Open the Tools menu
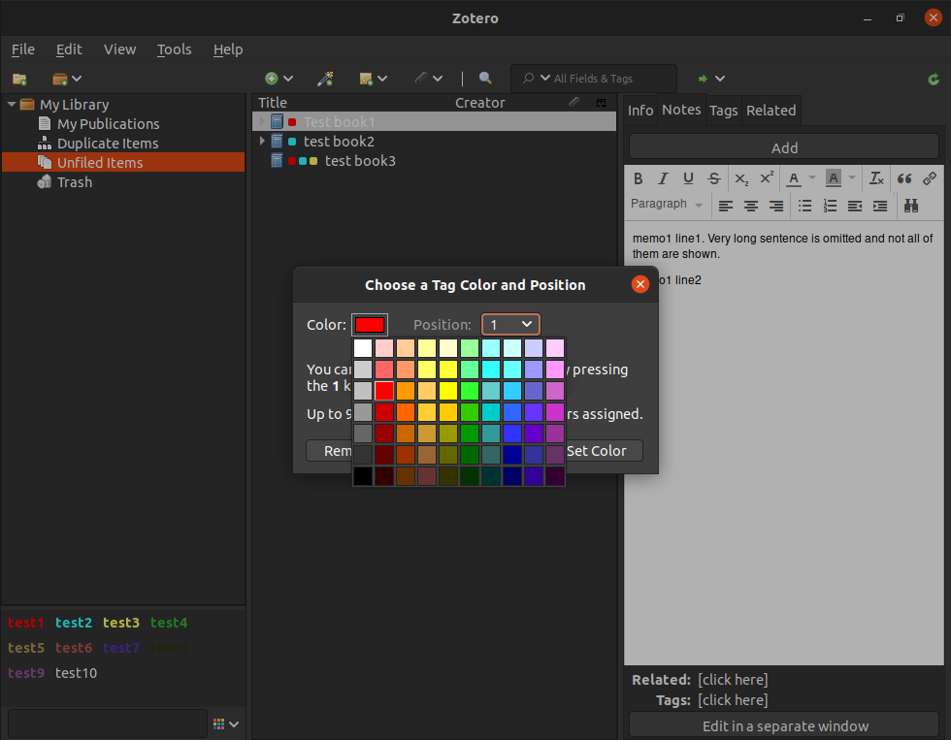951x740 pixels. (174, 49)
